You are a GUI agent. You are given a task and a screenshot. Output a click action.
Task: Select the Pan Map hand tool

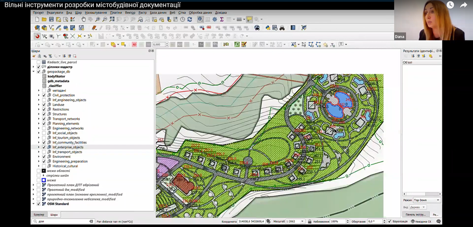[83, 19]
